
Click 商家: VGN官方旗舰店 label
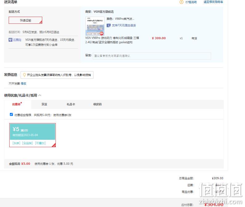pos(99,12)
